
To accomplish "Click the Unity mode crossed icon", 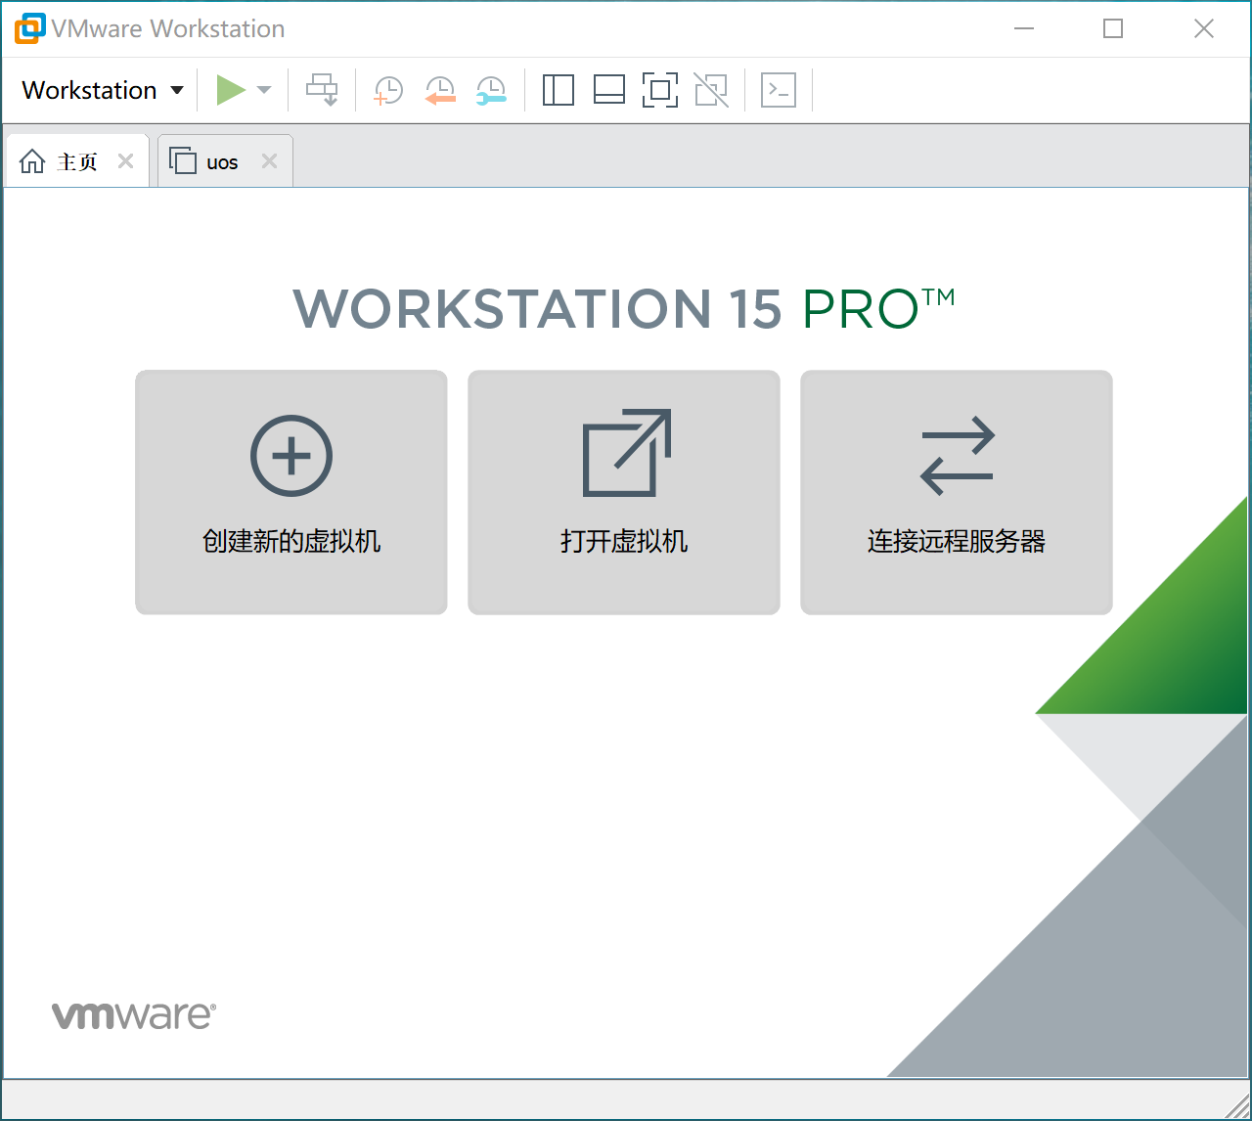I will [711, 90].
